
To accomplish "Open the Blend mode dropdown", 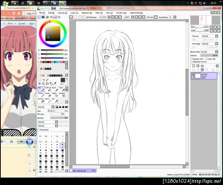I will tap(217, 52).
